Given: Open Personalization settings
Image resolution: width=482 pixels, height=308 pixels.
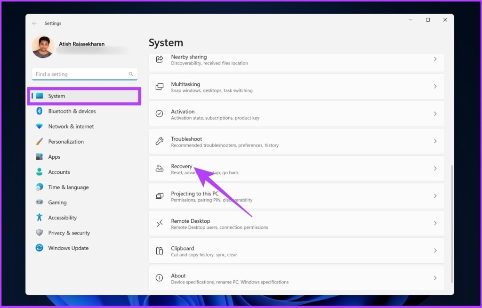Looking at the screenshot, I should coord(84,142).
